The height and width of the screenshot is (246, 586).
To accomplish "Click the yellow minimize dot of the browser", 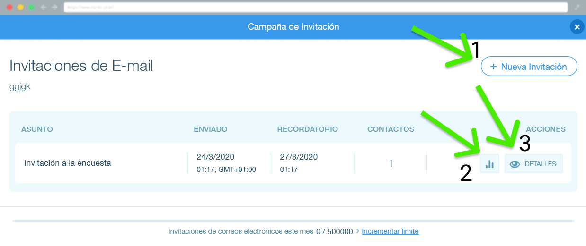I will [x=20, y=8].
